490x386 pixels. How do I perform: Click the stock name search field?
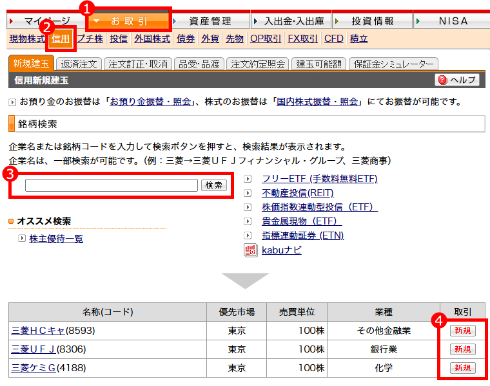(111, 185)
